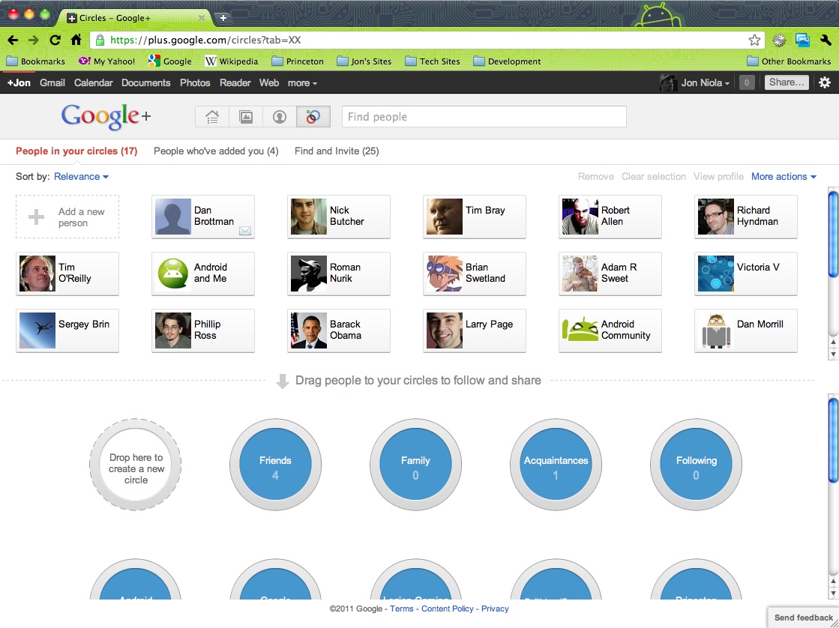Click the site lock icon in the address bar
This screenshot has width=839, height=628.
(100, 40)
